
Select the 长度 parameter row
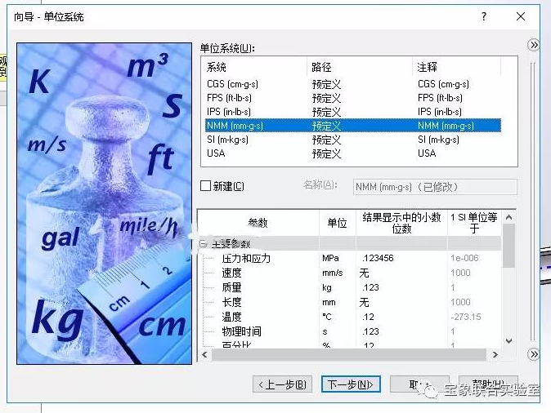(231, 302)
